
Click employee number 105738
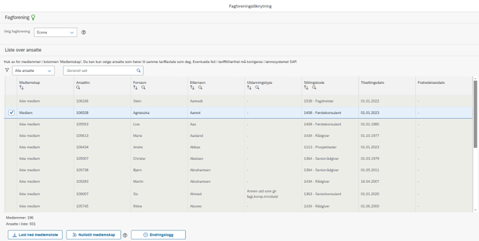point(82,170)
